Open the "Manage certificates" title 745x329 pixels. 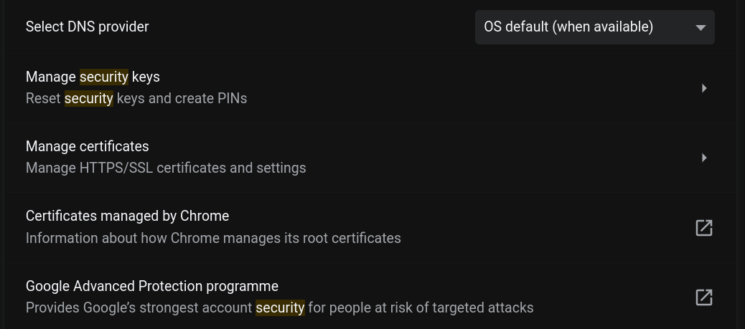[88, 146]
